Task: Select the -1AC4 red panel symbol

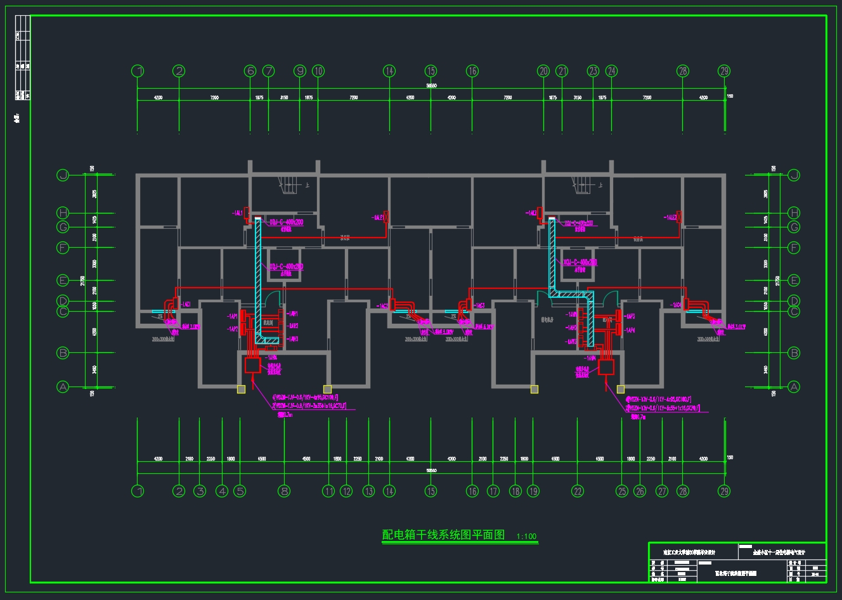Action: [x=686, y=305]
